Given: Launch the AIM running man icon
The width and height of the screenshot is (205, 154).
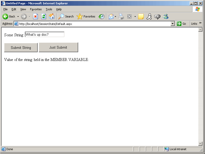Looking at the screenshot, I should pos(149,16).
